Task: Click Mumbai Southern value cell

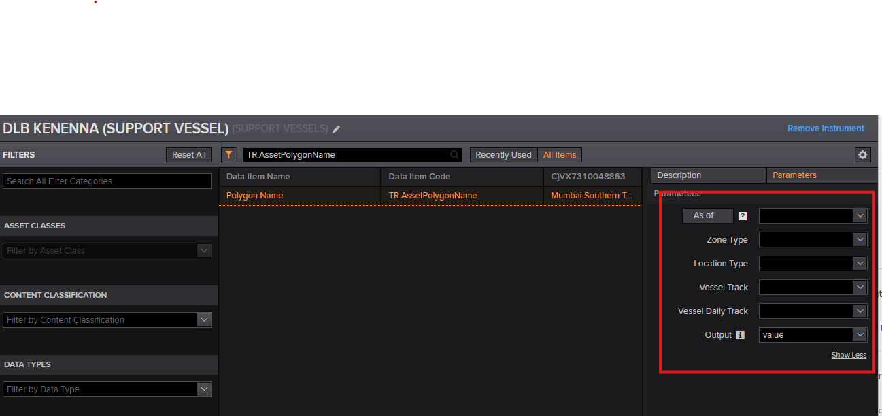Action: [x=592, y=196]
